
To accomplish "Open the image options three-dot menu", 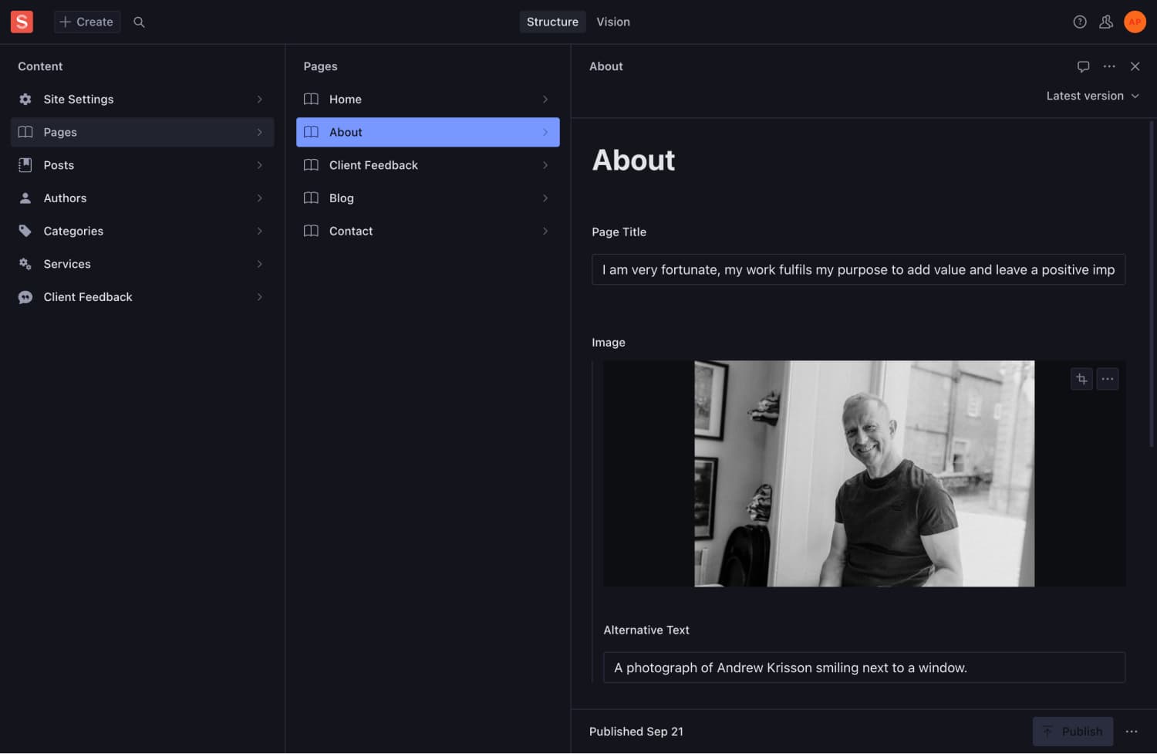I will click(1108, 379).
